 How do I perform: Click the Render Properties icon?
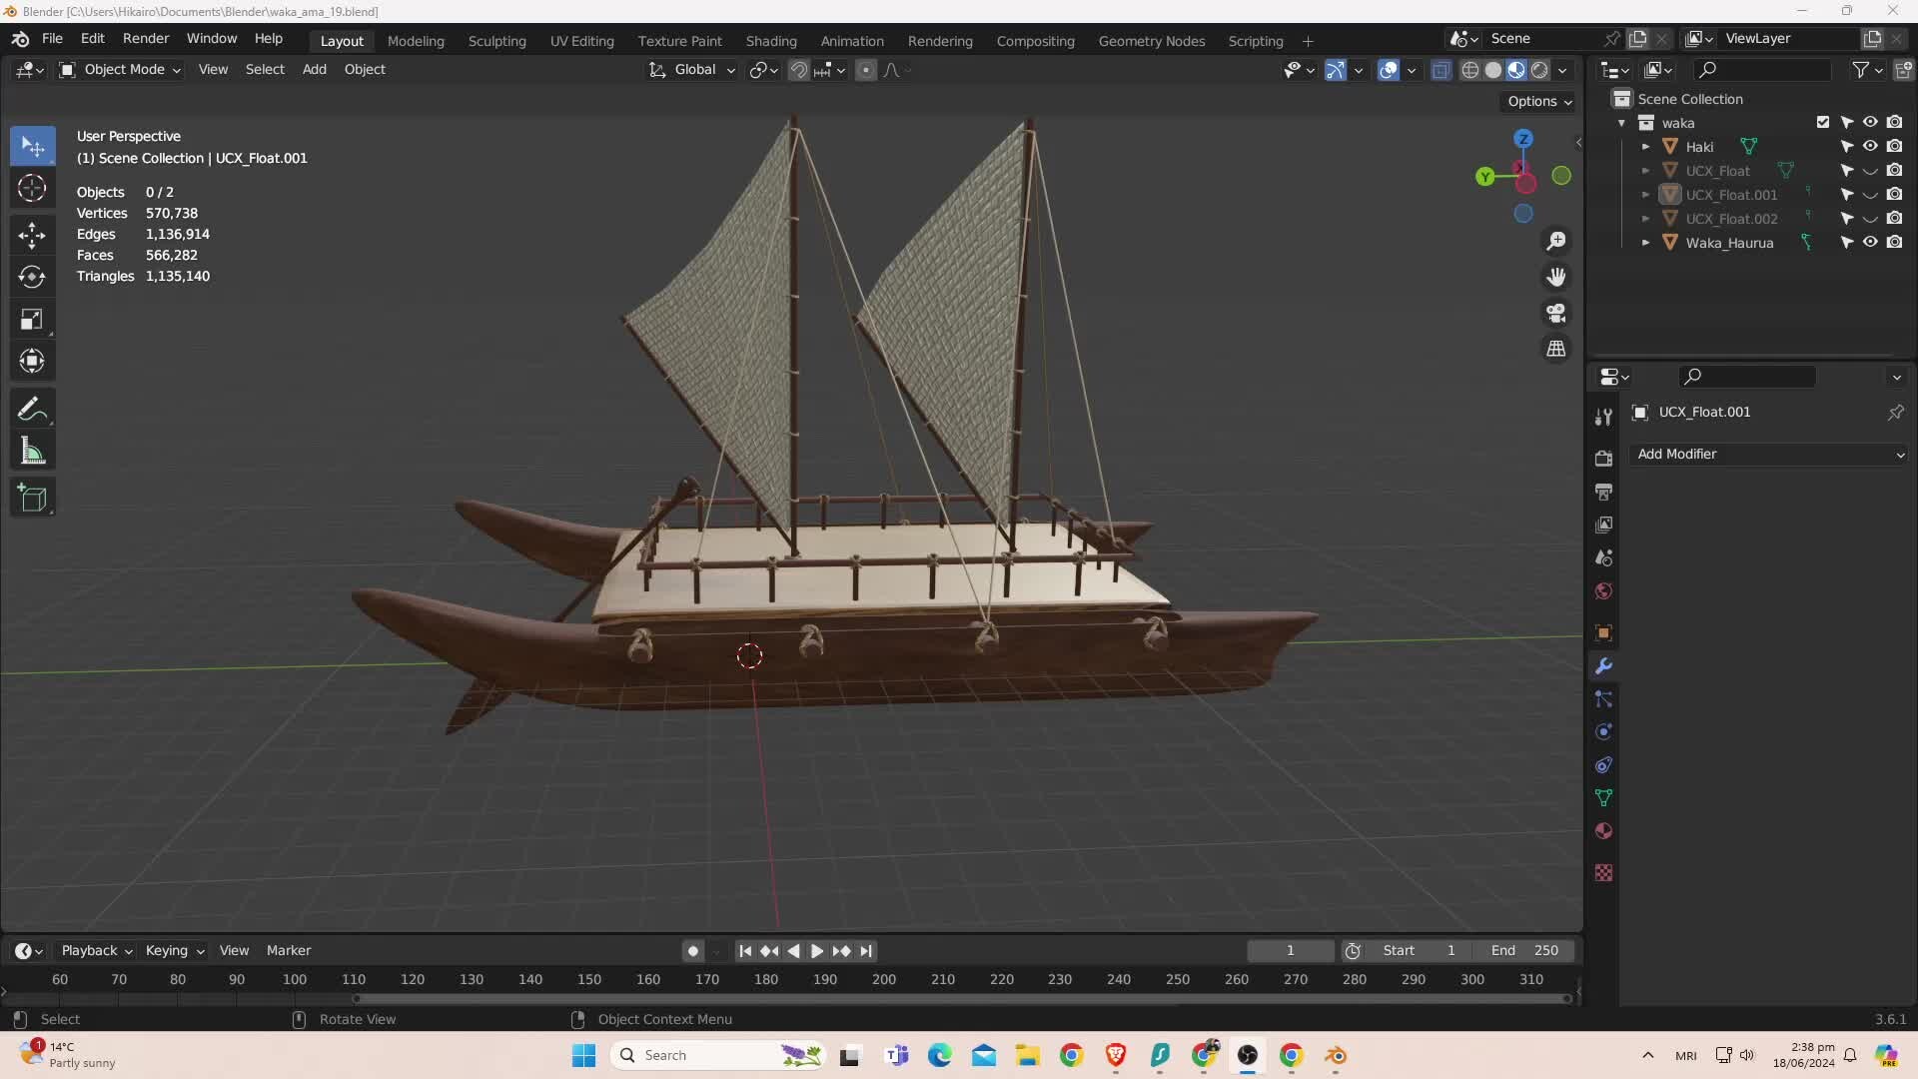(x=1605, y=491)
